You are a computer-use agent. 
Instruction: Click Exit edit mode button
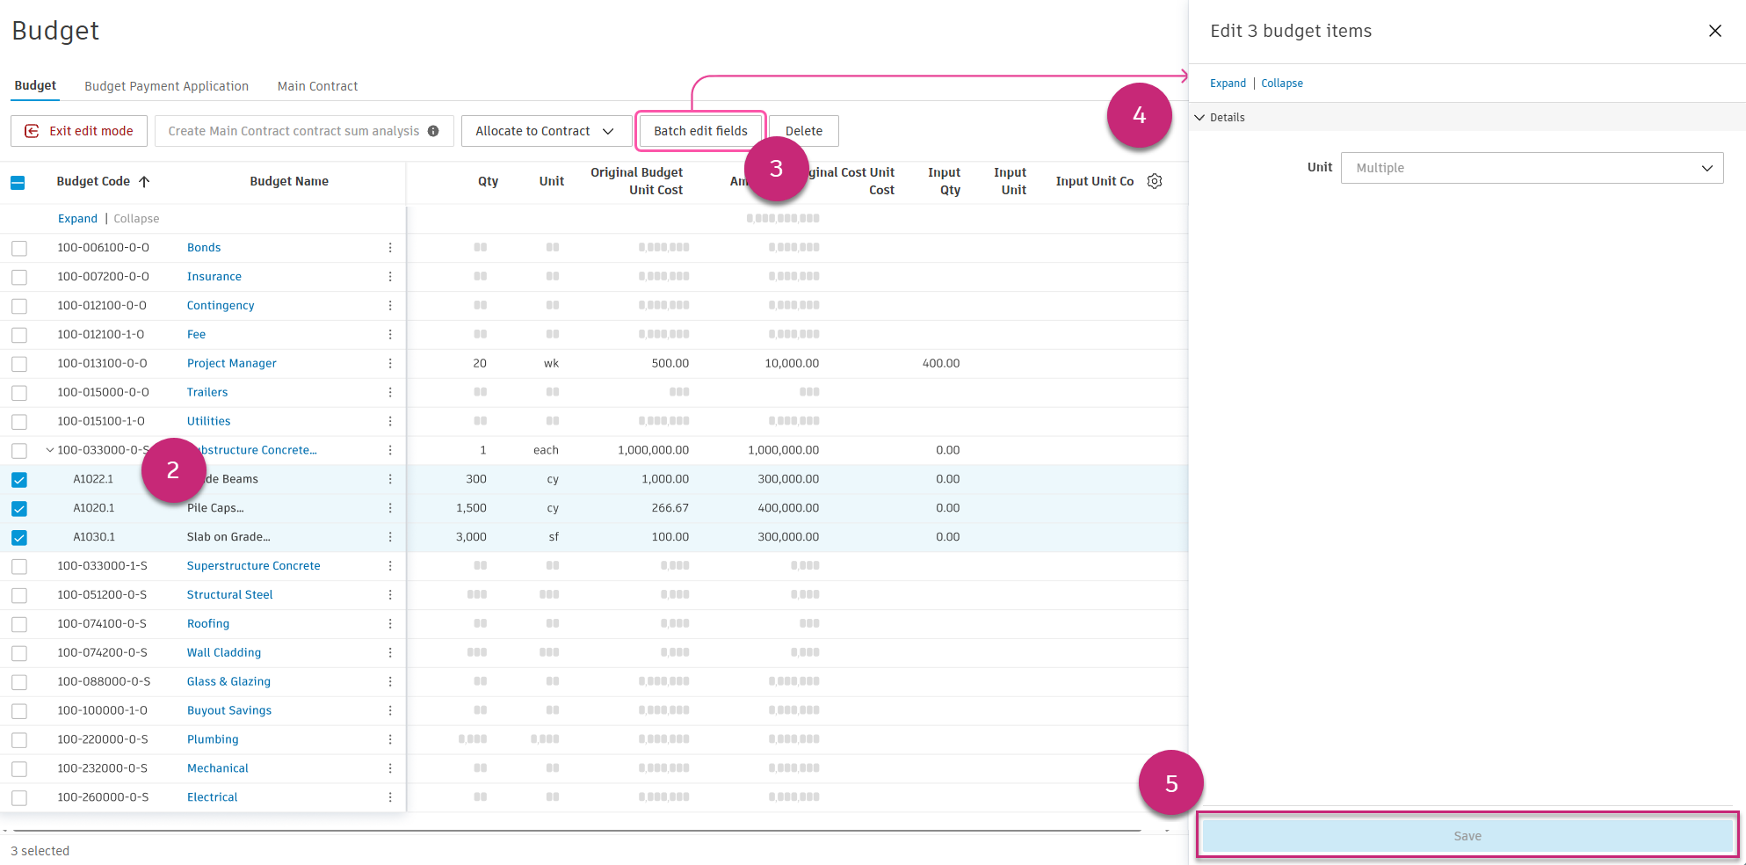[78, 131]
